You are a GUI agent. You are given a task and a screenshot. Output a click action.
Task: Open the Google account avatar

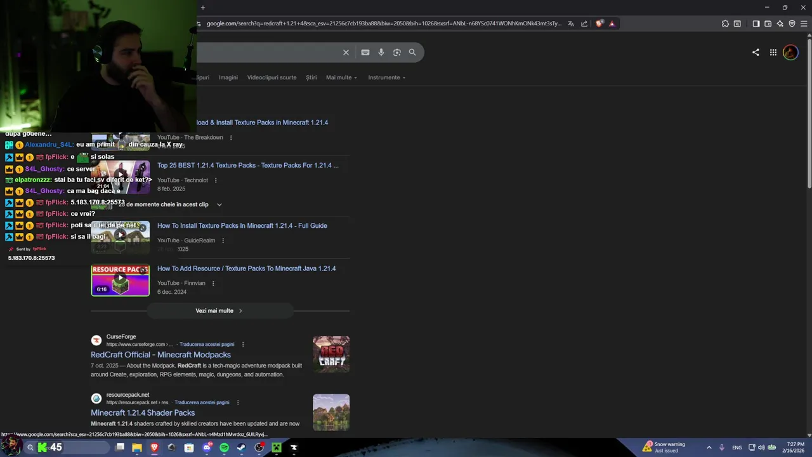790,52
